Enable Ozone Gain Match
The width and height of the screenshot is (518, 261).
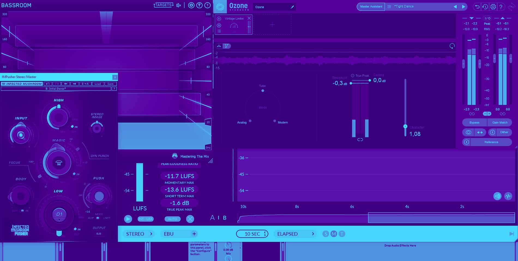[x=500, y=123]
